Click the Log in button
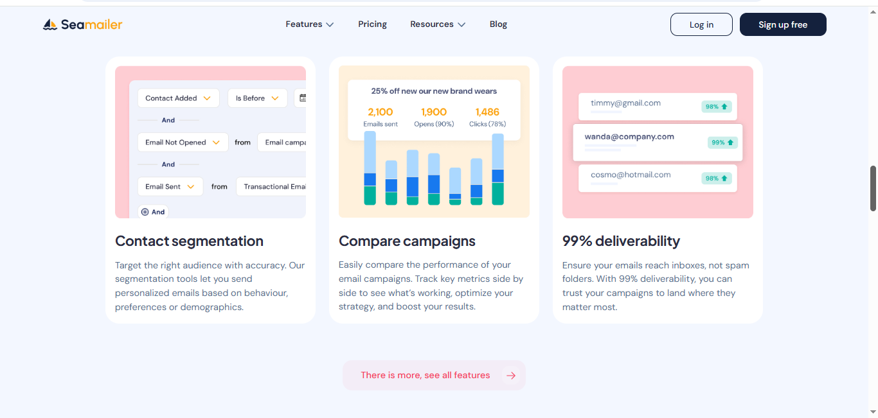 [701, 24]
